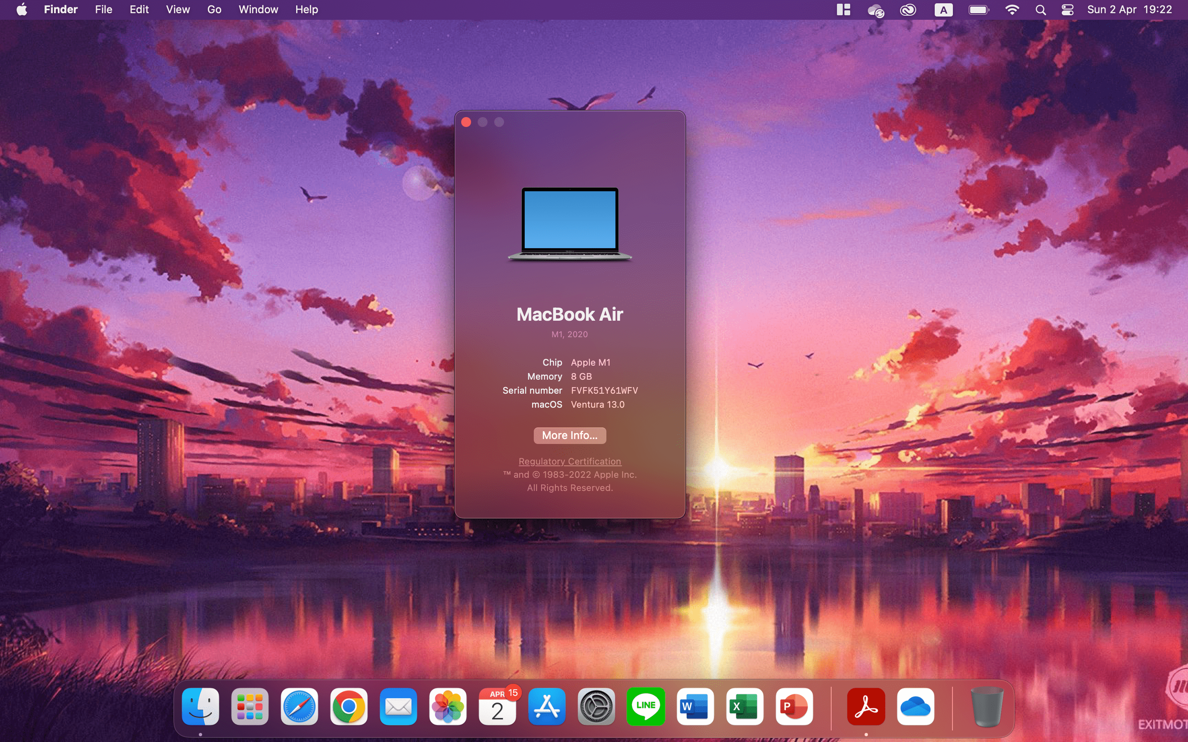The width and height of the screenshot is (1188, 742).
Task: Launch PowerPoint from the dock
Action: [794, 707]
